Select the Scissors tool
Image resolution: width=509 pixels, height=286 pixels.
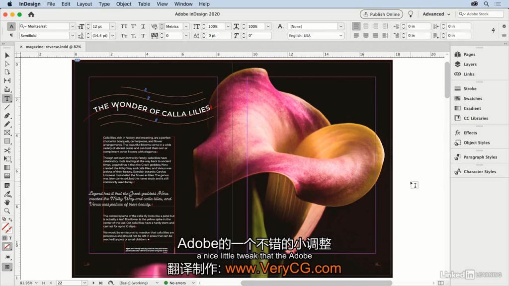point(7,150)
